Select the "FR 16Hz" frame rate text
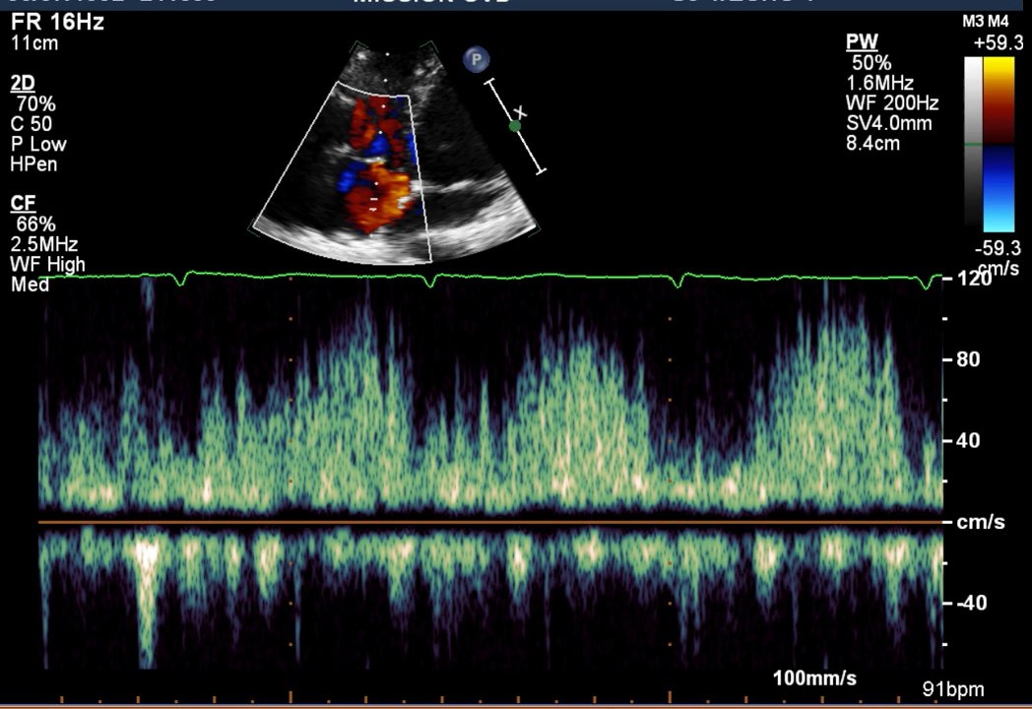 pos(57,22)
